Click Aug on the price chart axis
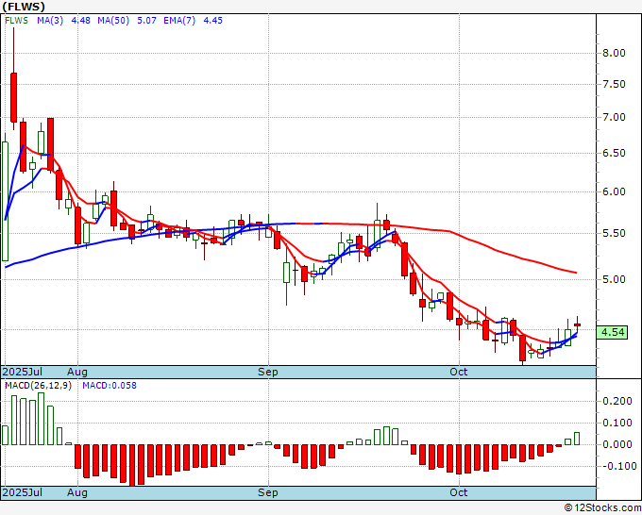 tap(77, 372)
